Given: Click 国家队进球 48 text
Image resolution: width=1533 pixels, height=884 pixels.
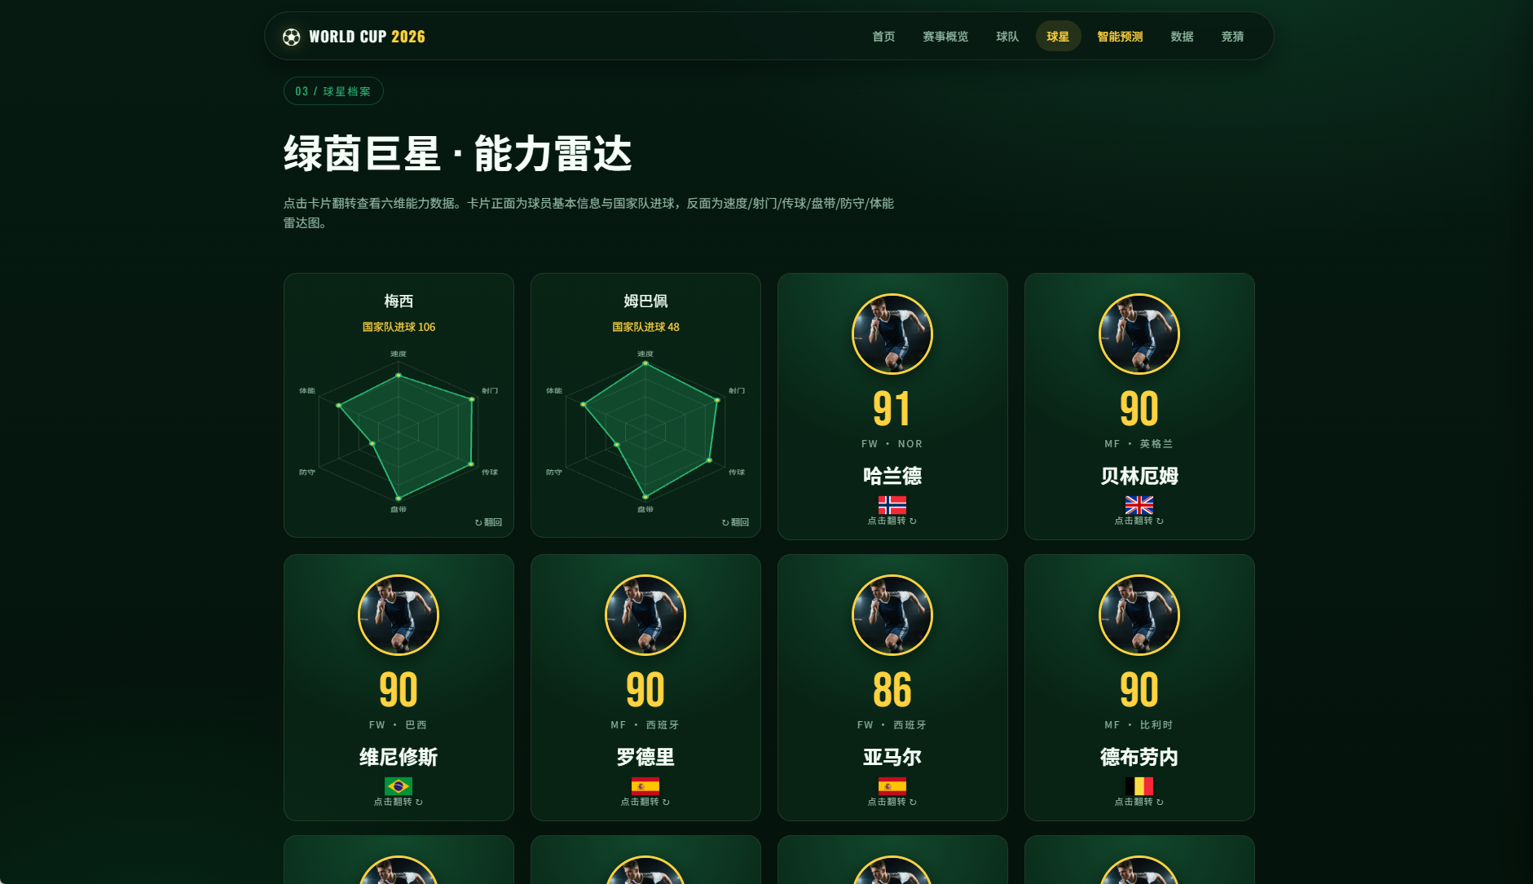Looking at the screenshot, I should pos(645,327).
